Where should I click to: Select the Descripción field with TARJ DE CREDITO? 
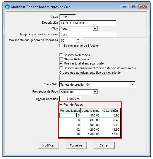point(88,23)
